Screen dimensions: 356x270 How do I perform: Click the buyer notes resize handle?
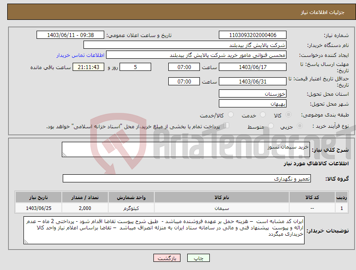(x=26, y=242)
